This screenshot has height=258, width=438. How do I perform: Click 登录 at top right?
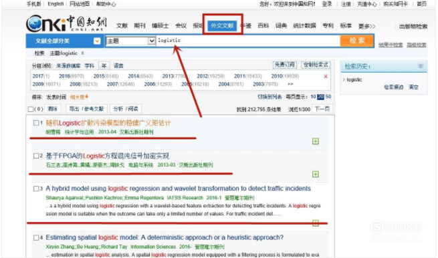point(327,4)
